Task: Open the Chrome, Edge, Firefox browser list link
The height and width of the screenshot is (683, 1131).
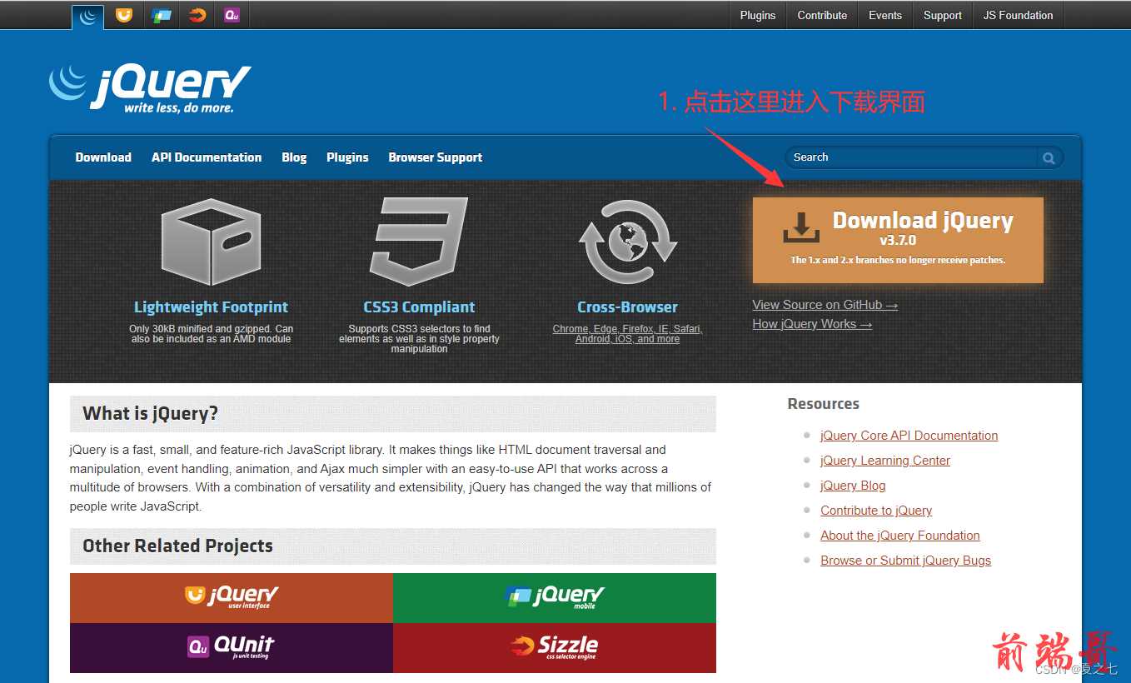Action: (627, 334)
